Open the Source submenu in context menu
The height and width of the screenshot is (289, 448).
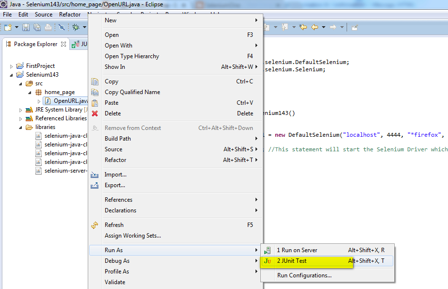175,149
